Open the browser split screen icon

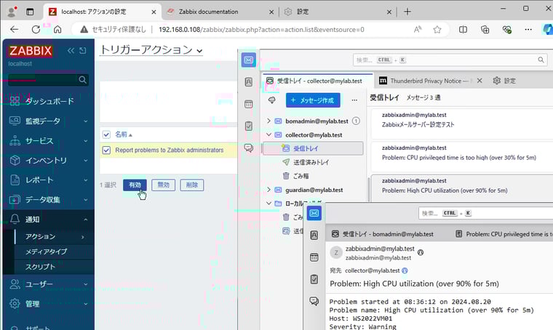(463, 30)
